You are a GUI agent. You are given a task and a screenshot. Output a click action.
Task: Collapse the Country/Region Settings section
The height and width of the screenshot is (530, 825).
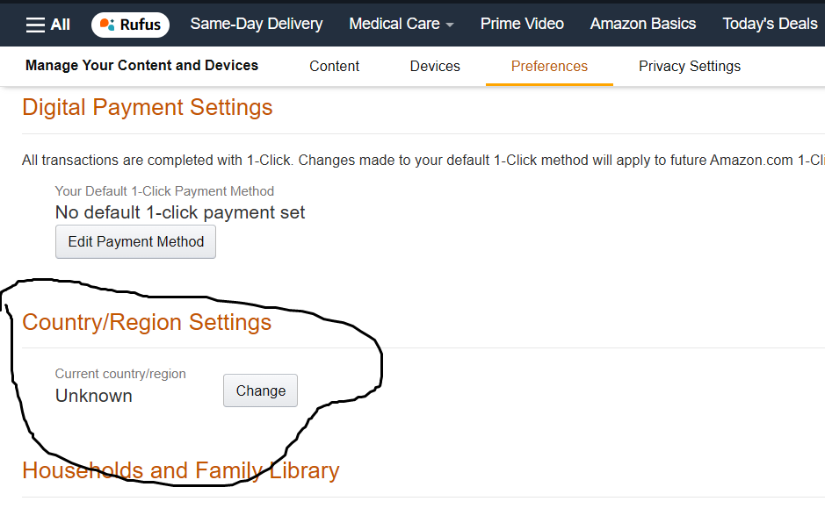point(147,323)
